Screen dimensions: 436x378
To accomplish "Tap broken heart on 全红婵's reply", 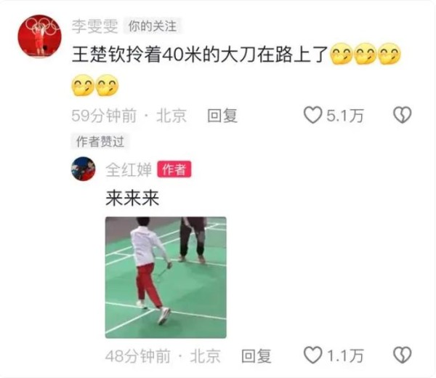I will click(402, 355).
